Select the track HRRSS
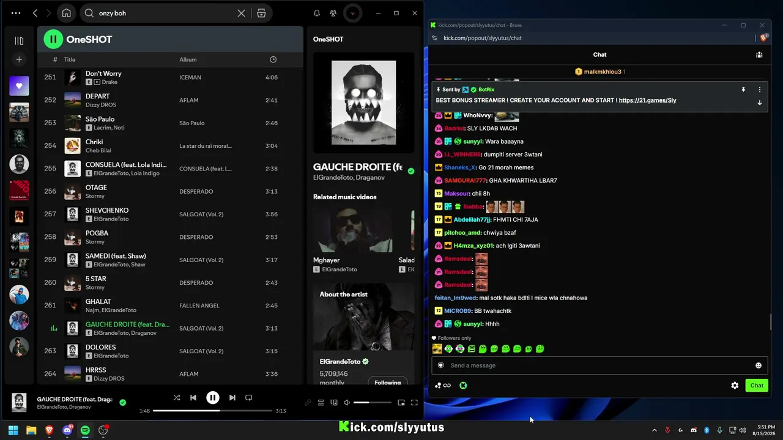The image size is (783, 440). (x=96, y=370)
